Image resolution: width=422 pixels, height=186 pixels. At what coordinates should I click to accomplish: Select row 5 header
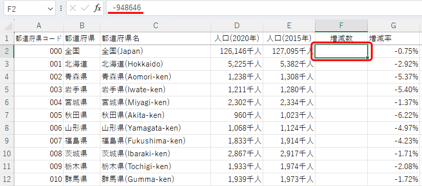click(x=7, y=90)
